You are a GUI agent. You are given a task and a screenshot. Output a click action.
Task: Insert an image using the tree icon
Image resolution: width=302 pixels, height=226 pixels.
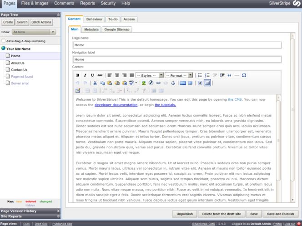point(144,83)
